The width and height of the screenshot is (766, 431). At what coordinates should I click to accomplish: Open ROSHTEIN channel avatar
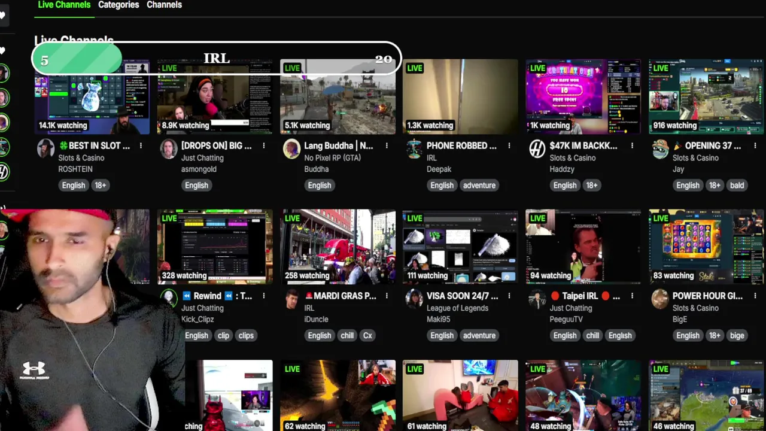tap(45, 148)
